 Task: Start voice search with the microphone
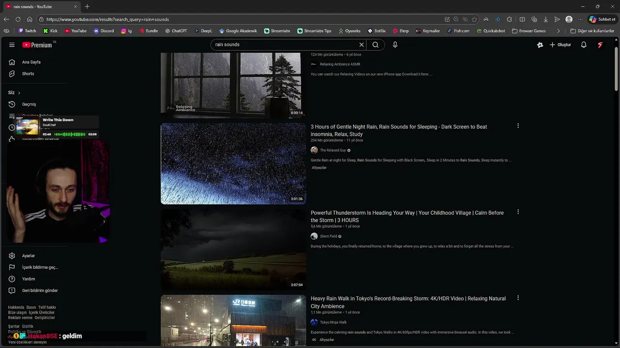tap(395, 44)
